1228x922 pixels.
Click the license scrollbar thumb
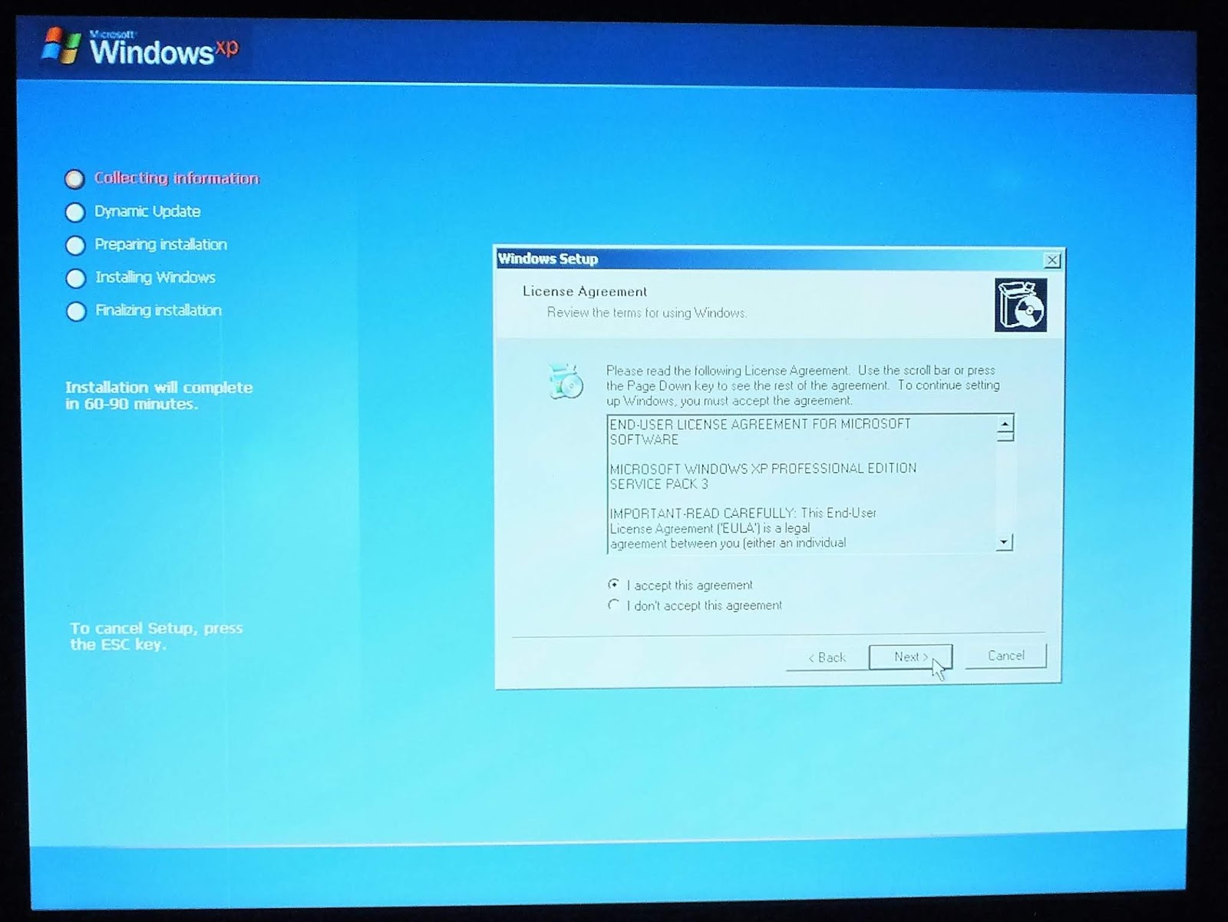1005,437
